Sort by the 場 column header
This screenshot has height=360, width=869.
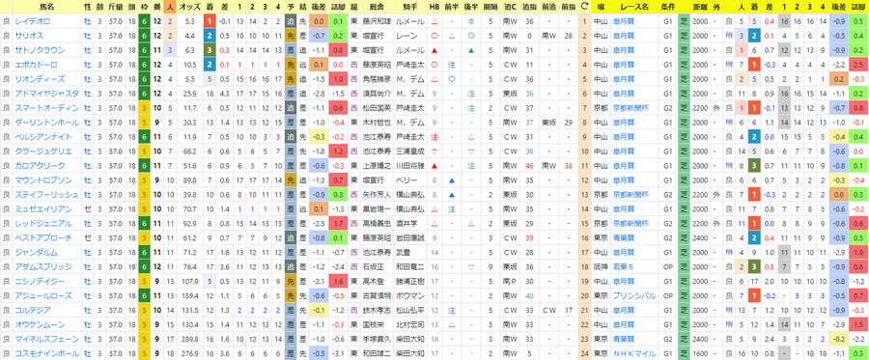click(601, 7)
